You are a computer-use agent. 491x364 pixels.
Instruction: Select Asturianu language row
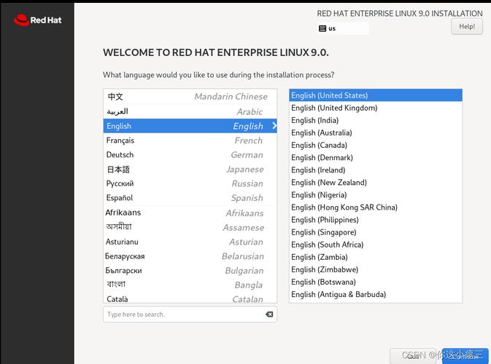190,242
